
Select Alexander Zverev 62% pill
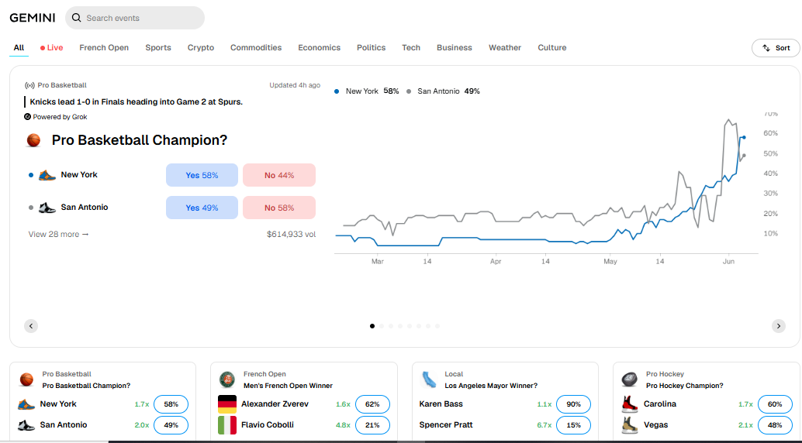click(372, 404)
